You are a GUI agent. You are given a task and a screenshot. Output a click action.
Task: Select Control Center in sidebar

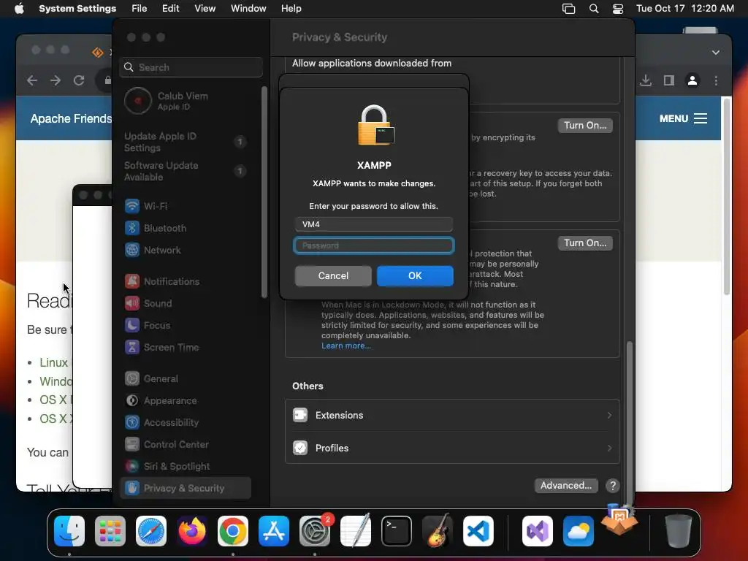click(x=167, y=445)
